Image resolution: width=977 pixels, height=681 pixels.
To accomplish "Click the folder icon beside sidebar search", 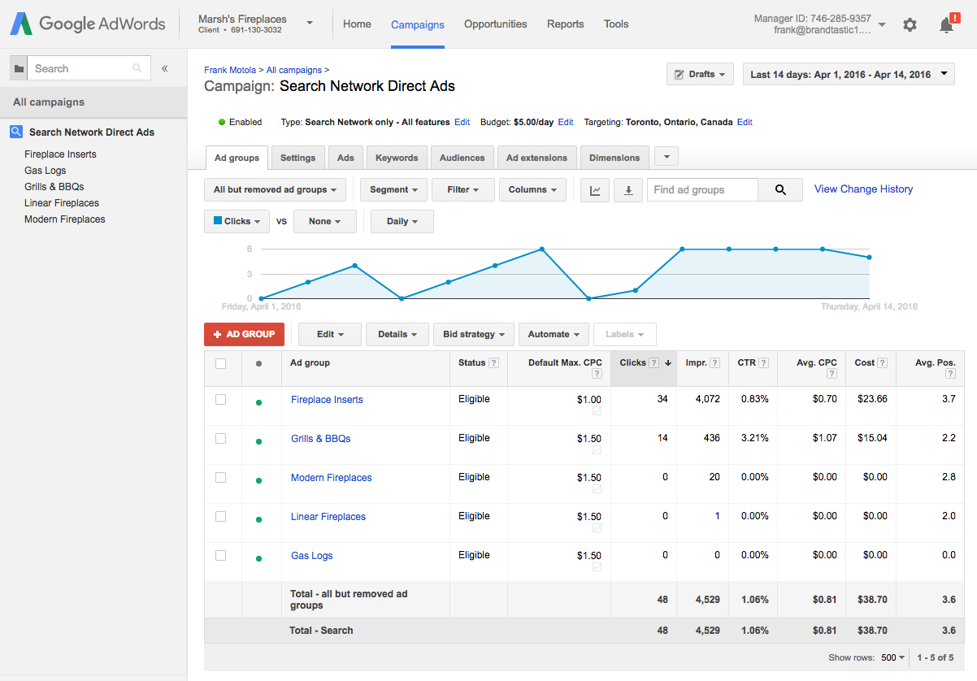I will pyautogui.click(x=19, y=69).
